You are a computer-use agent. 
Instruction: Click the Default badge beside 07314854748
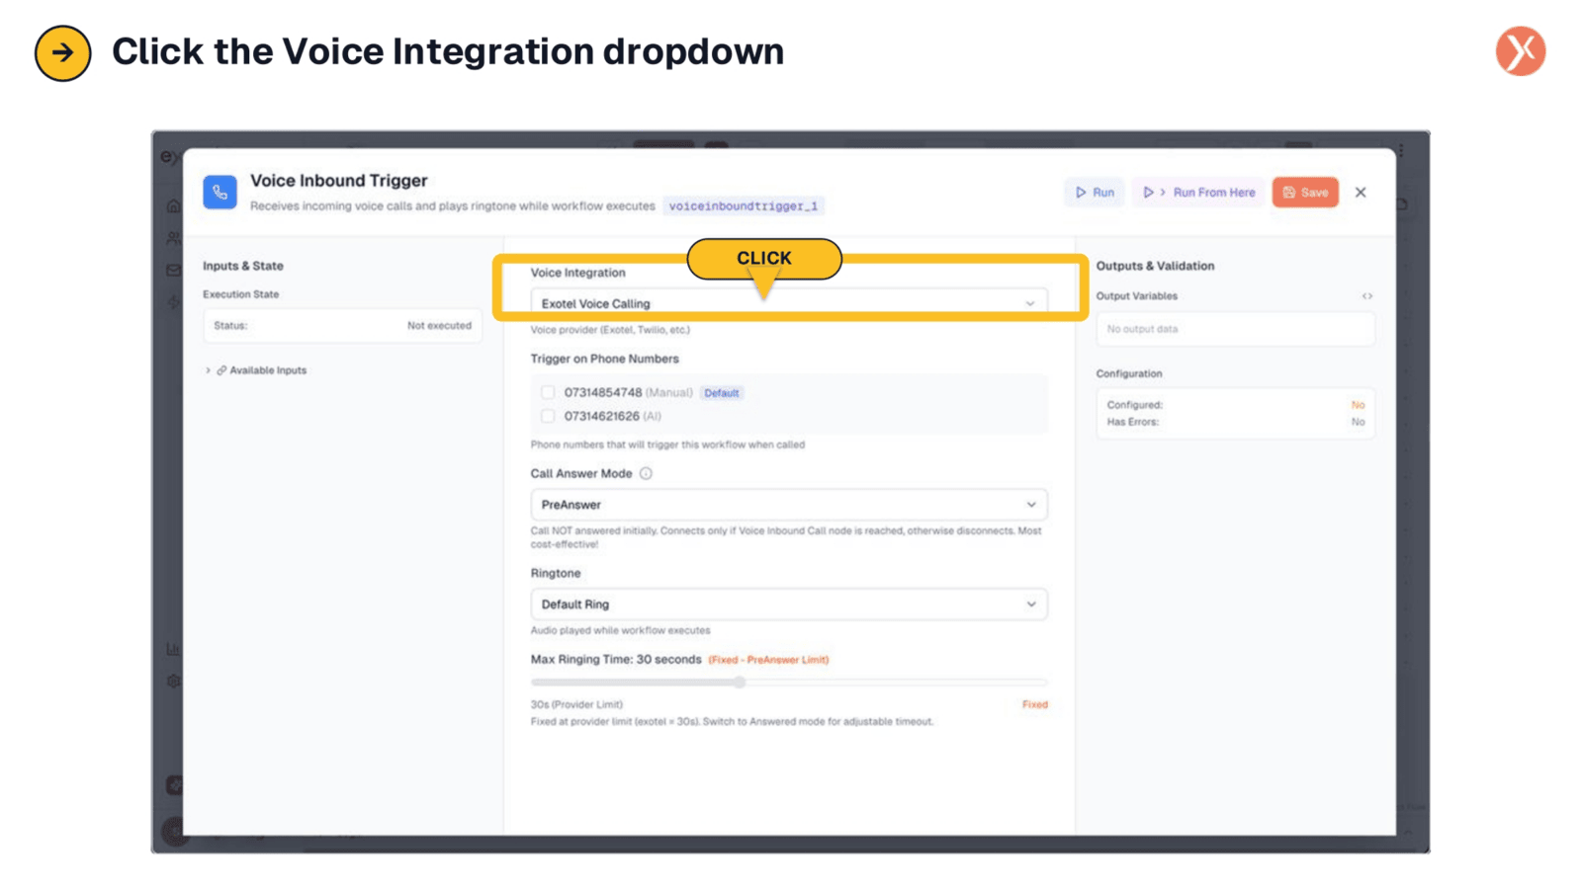click(x=722, y=393)
